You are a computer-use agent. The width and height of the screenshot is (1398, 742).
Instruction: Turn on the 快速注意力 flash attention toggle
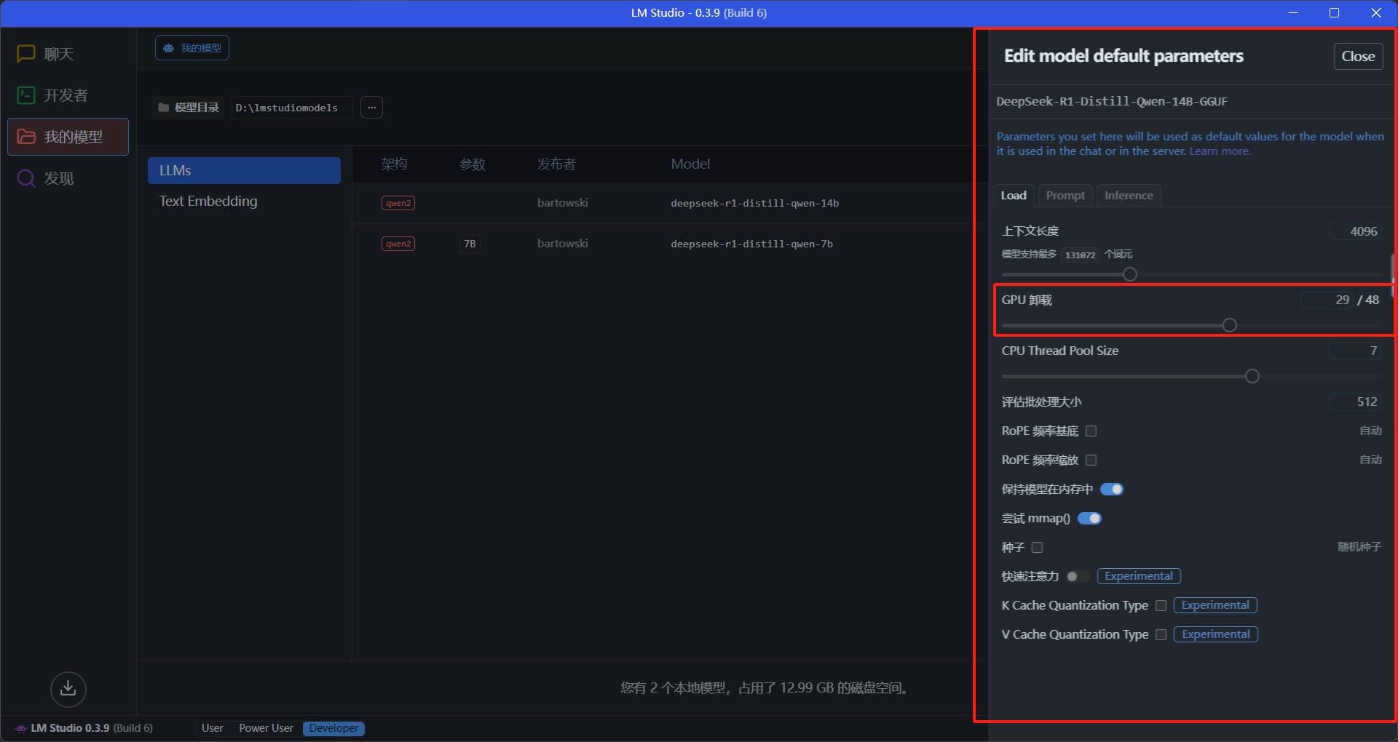click(x=1078, y=577)
